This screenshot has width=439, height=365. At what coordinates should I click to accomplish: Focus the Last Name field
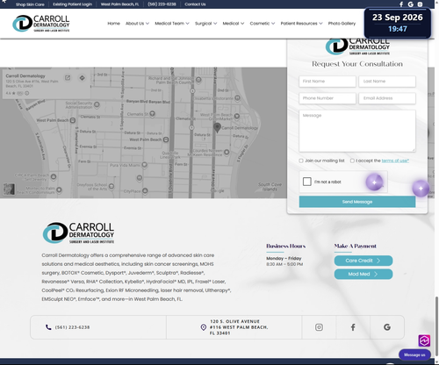[387, 82]
